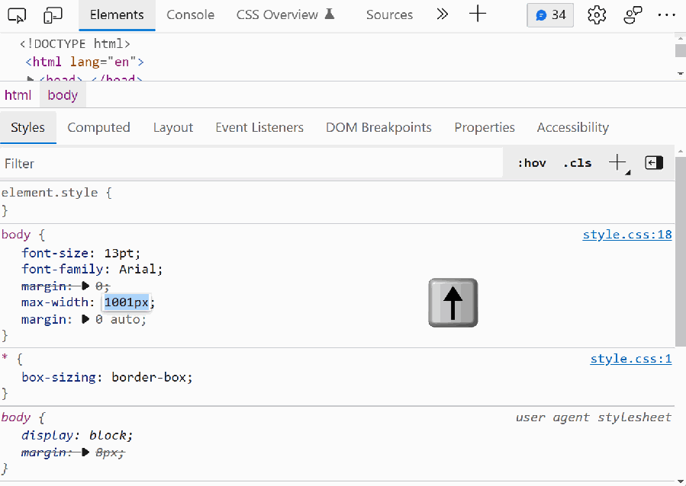Select the body selector of the style.css:18 rule
Viewport: 686px width, 486px height.
tap(16, 235)
